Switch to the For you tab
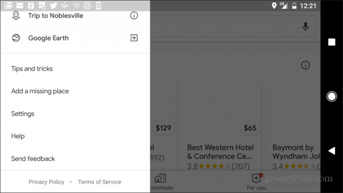This screenshot has width=343, height=193. point(256,182)
